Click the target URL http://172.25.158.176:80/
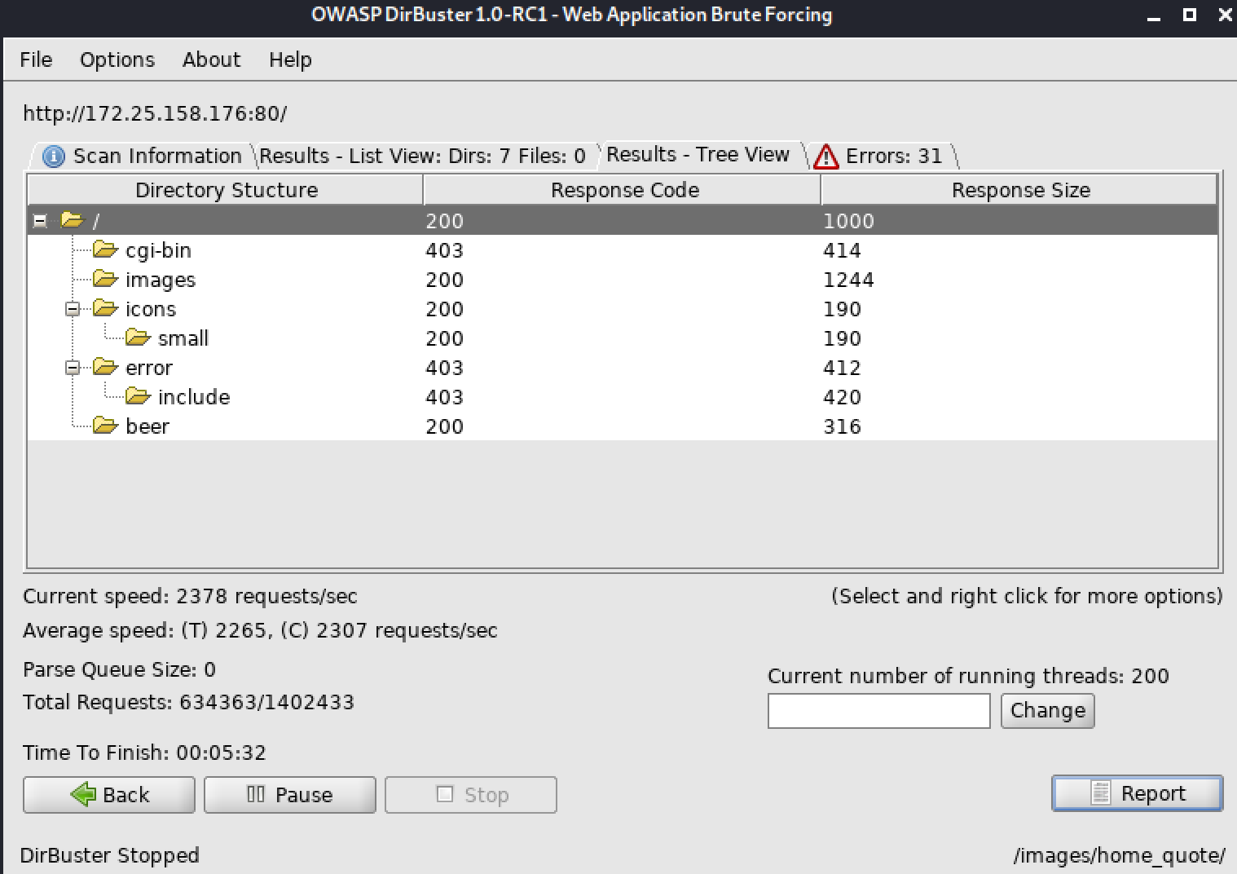Screen dimensions: 1237x874 pos(155,113)
